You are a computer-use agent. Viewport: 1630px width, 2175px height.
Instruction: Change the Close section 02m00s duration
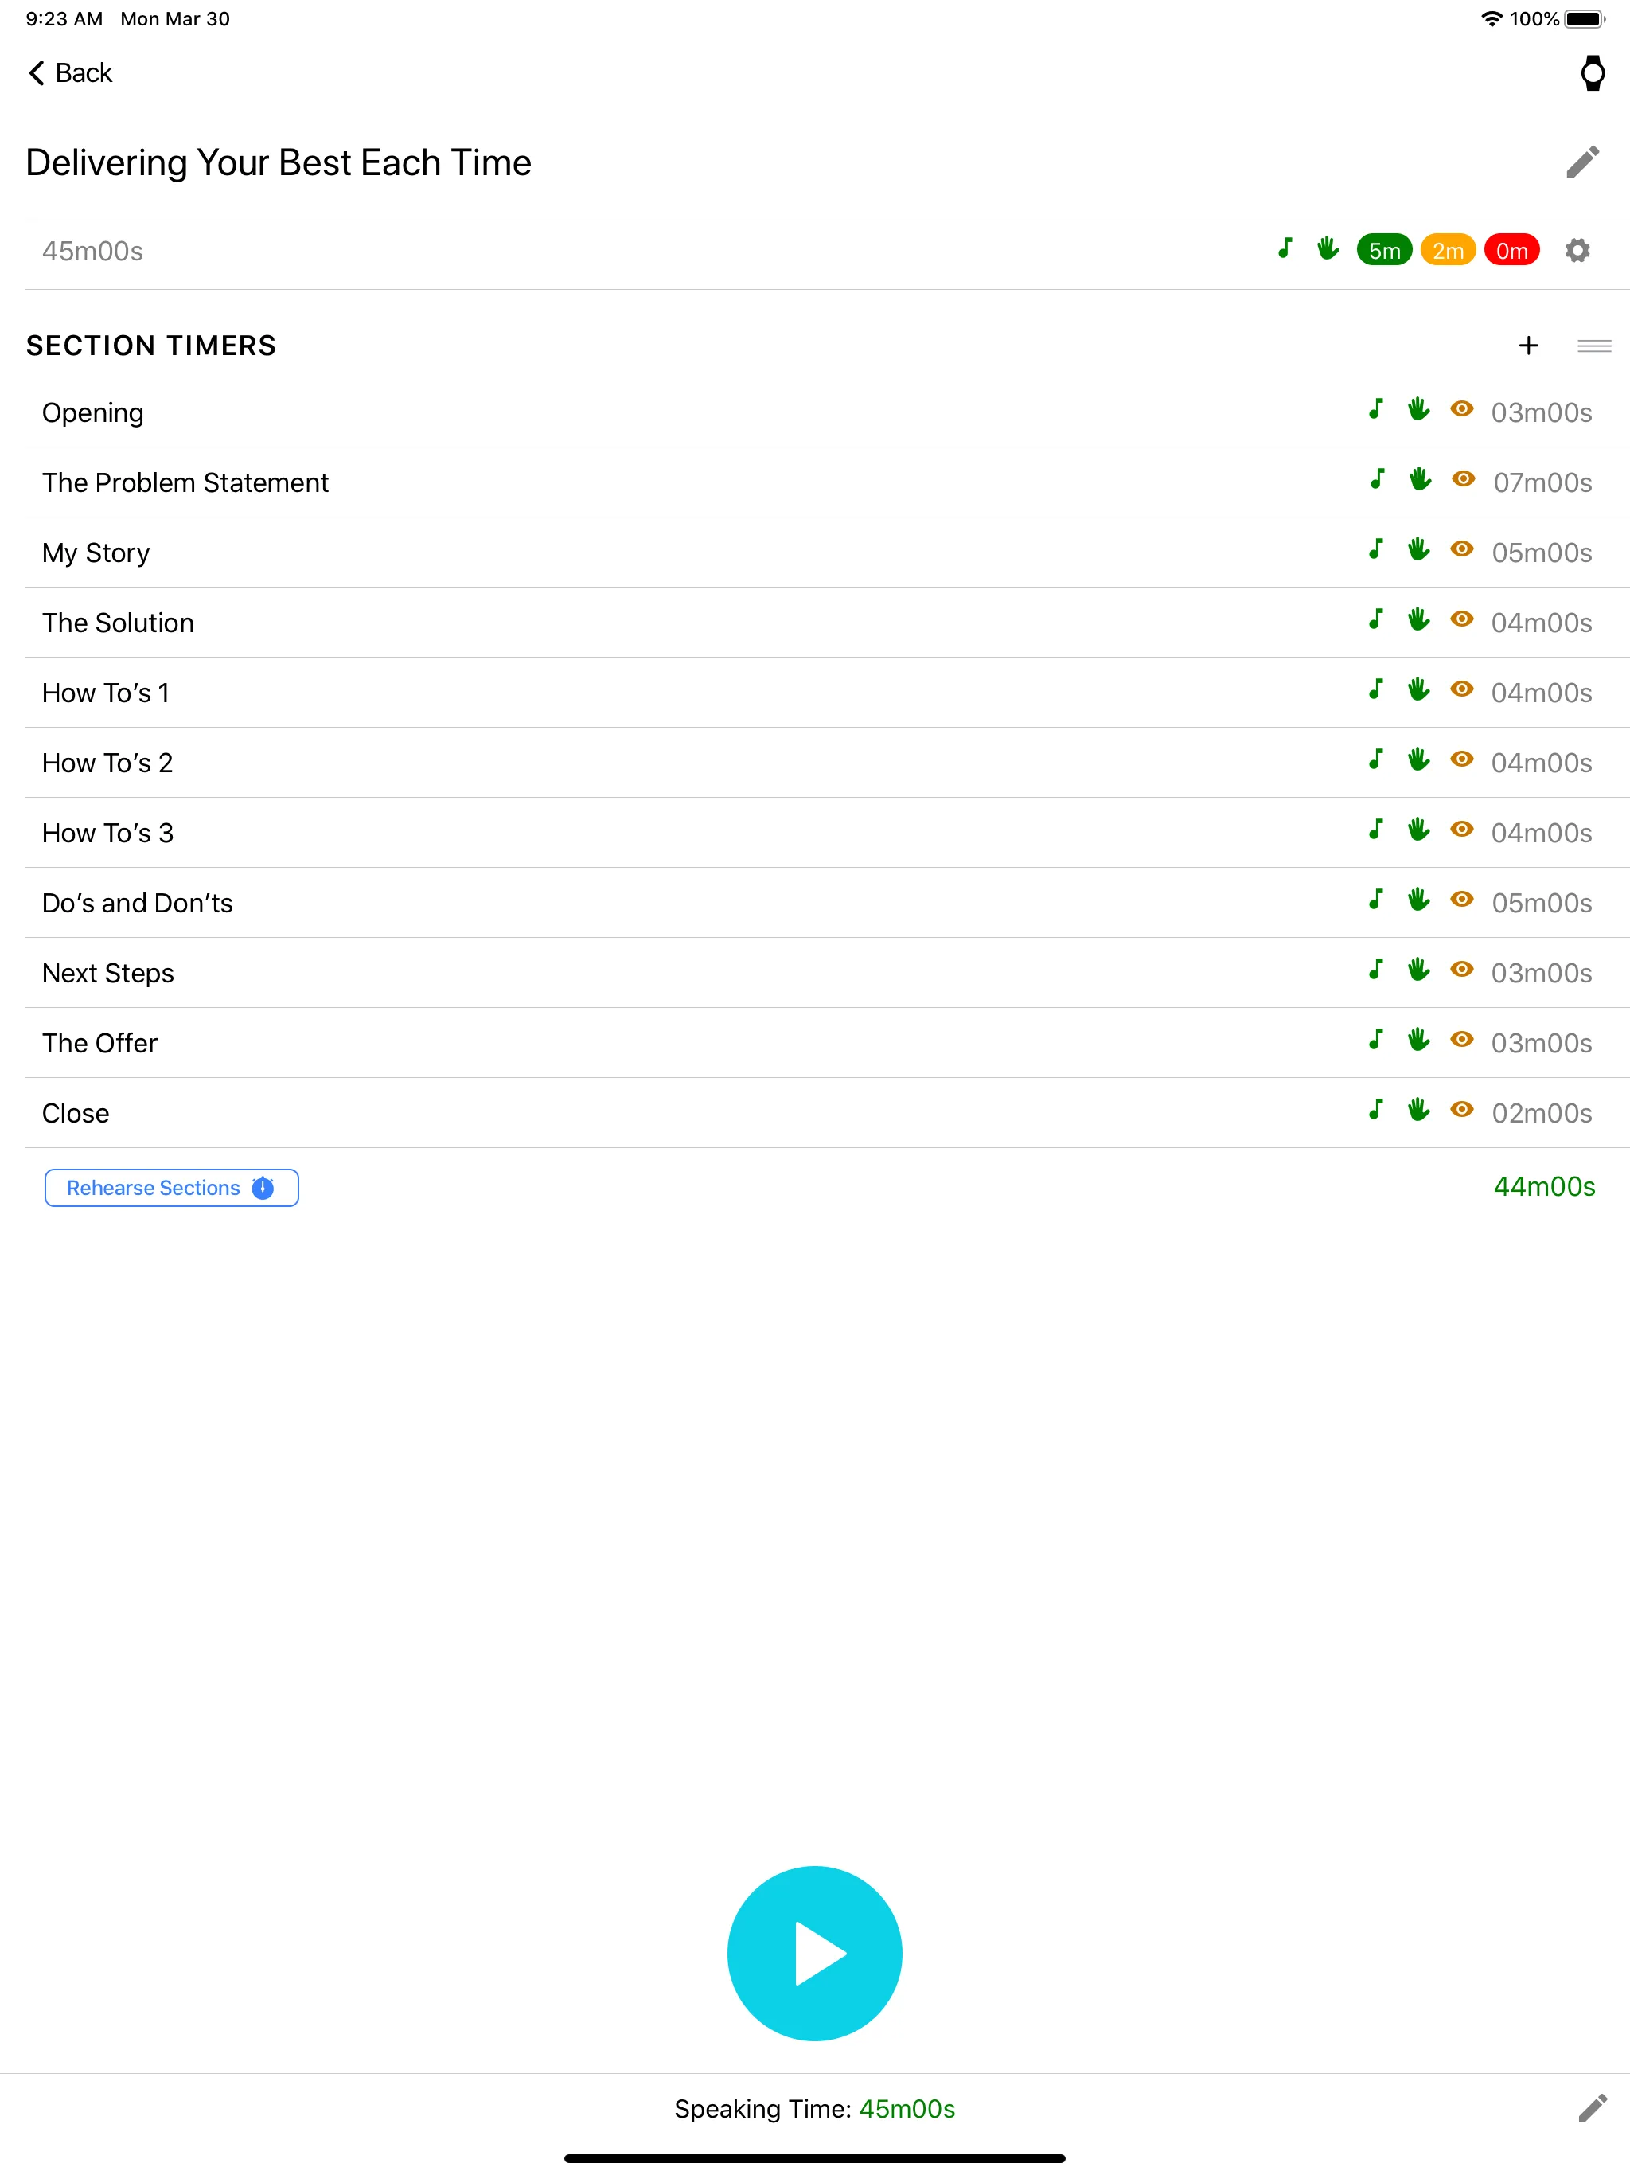[x=1542, y=1113]
